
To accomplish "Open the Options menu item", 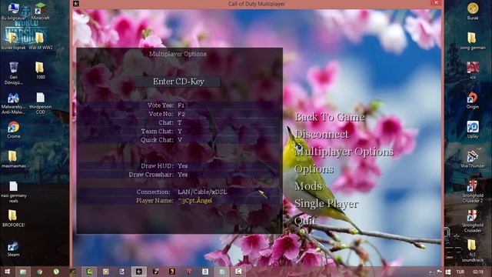I will (x=314, y=169).
